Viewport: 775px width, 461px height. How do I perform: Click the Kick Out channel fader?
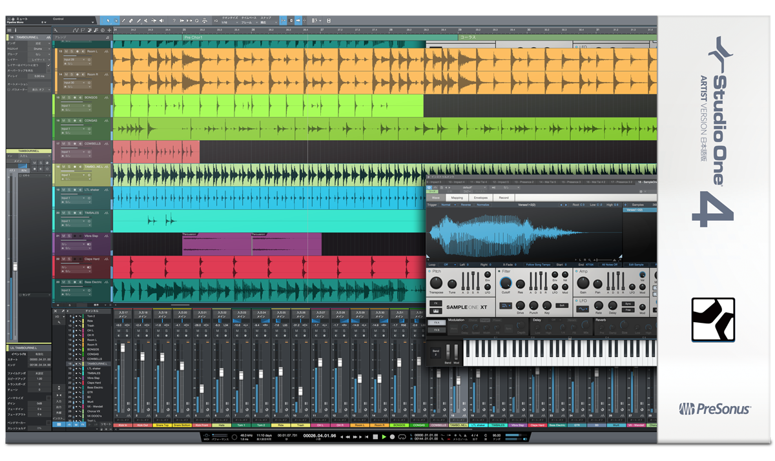(143, 356)
